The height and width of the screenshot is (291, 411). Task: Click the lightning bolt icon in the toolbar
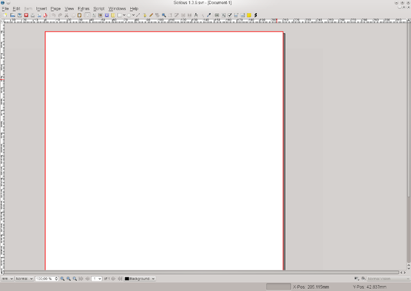click(x=256, y=14)
